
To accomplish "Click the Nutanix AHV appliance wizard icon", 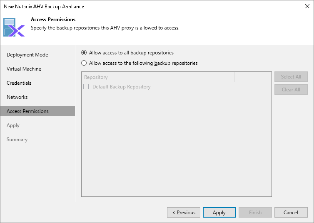I will [14, 27].
